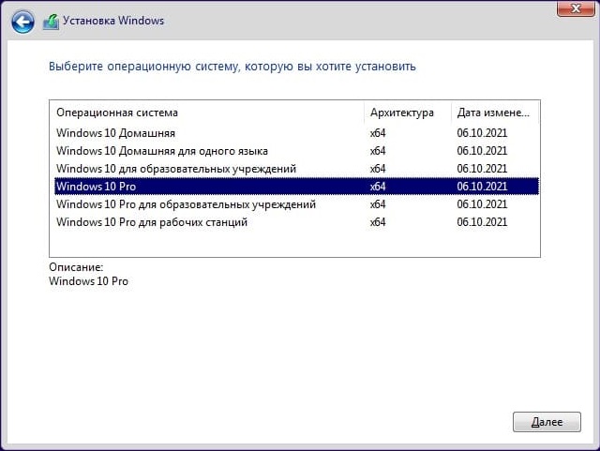Click the Архитектура column header
The width and height of the screenshot is (600, 451).
tap(408, 113)
